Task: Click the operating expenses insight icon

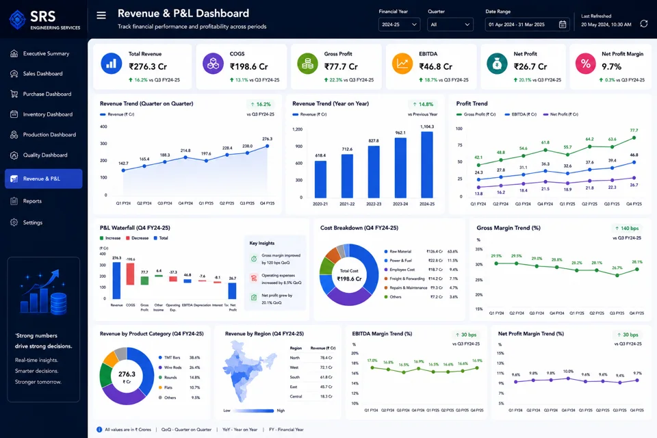Action: pos(253,279)
